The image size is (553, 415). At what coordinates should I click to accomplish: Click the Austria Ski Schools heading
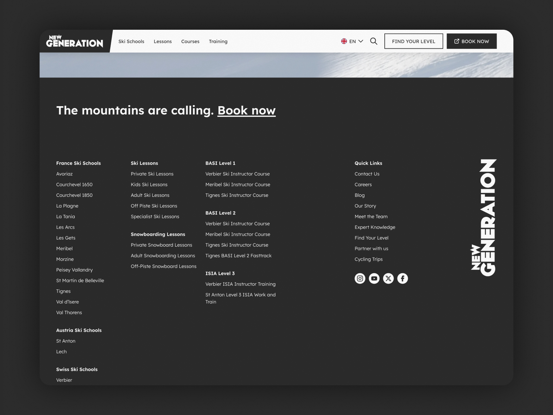coord(79,331)
